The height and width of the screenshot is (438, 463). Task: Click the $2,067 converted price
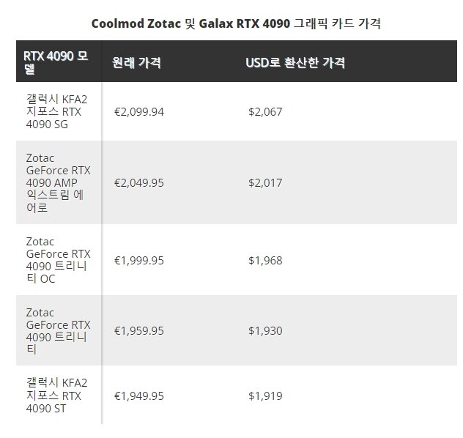265,112
